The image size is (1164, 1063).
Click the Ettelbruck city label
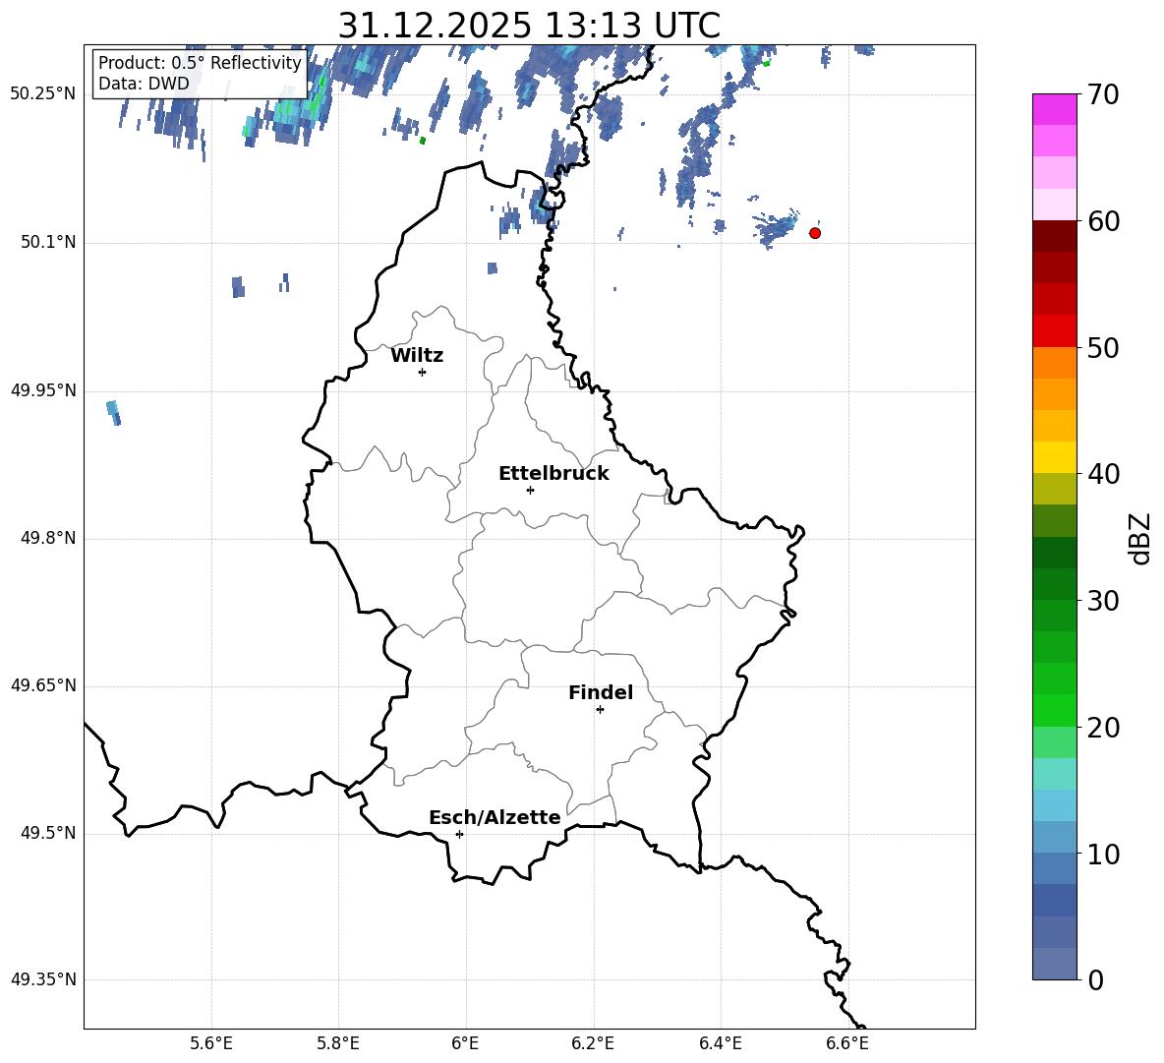point(553,474)
